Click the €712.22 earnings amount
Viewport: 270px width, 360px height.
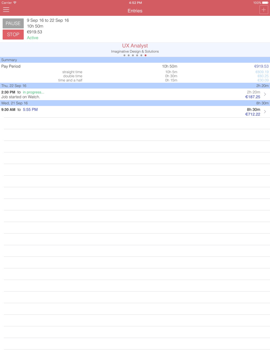[253, 114]
